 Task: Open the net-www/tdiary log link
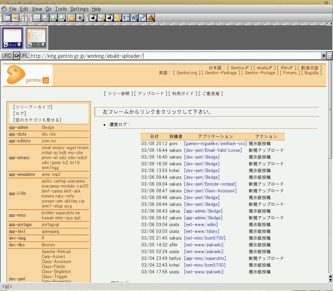(x=202, y=231)
